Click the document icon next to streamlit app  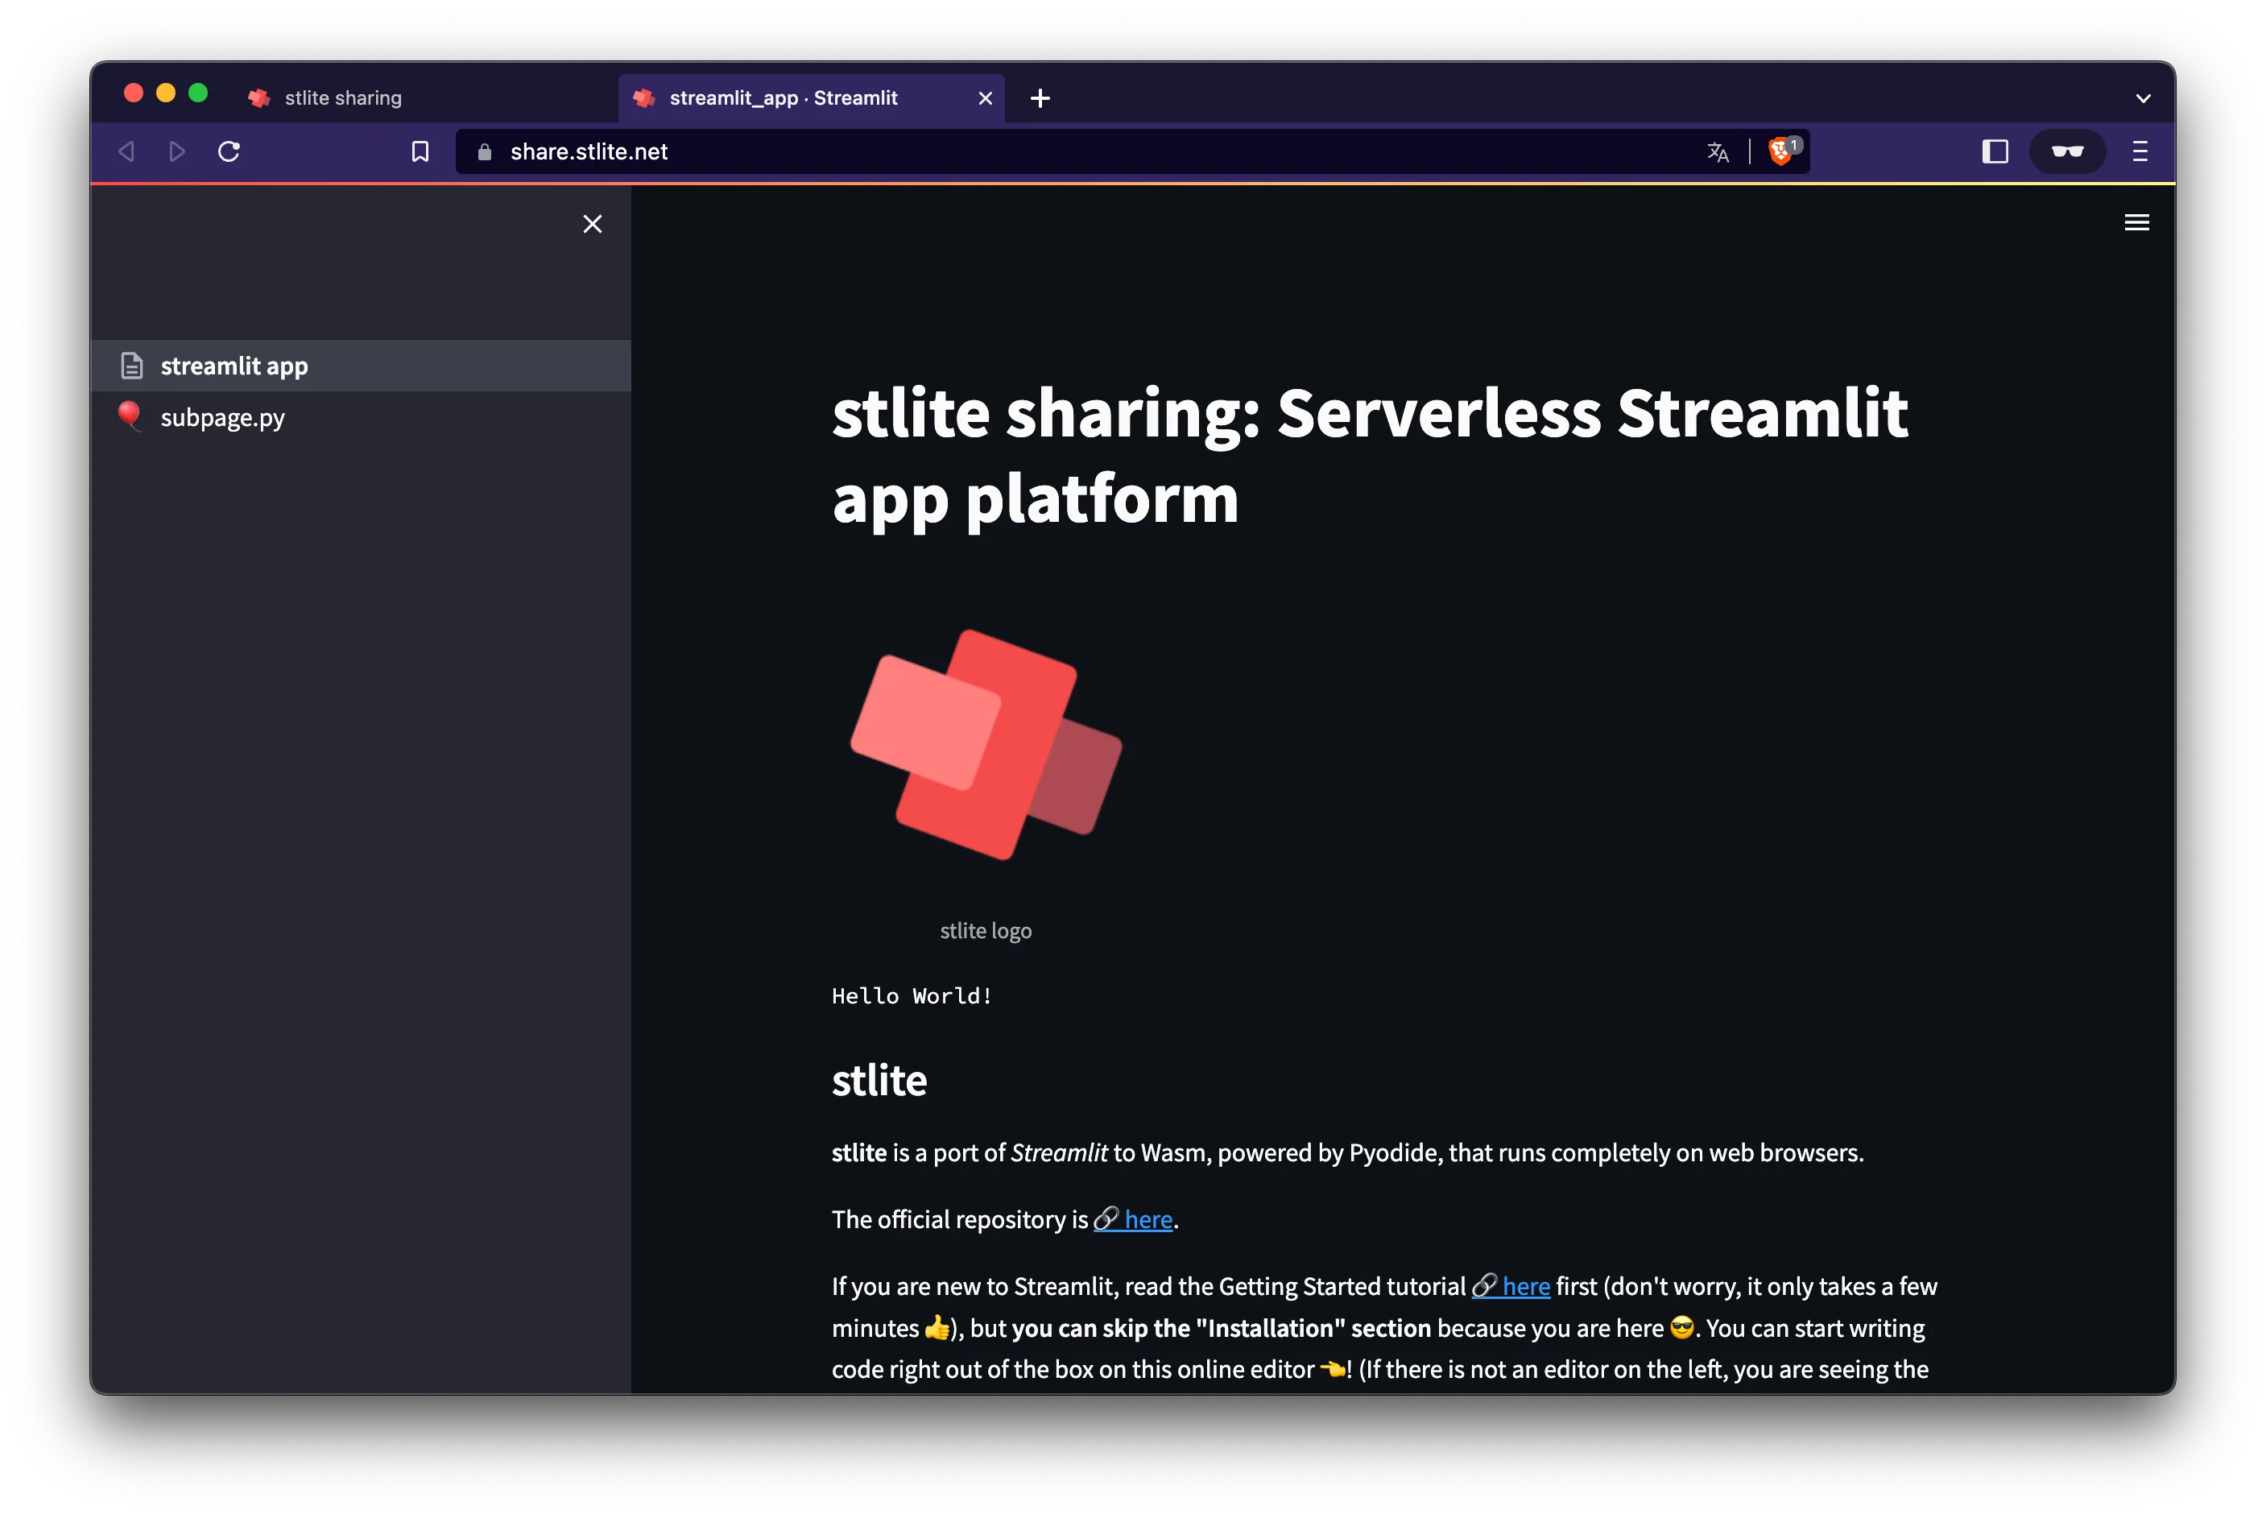[x=131, y=365]
